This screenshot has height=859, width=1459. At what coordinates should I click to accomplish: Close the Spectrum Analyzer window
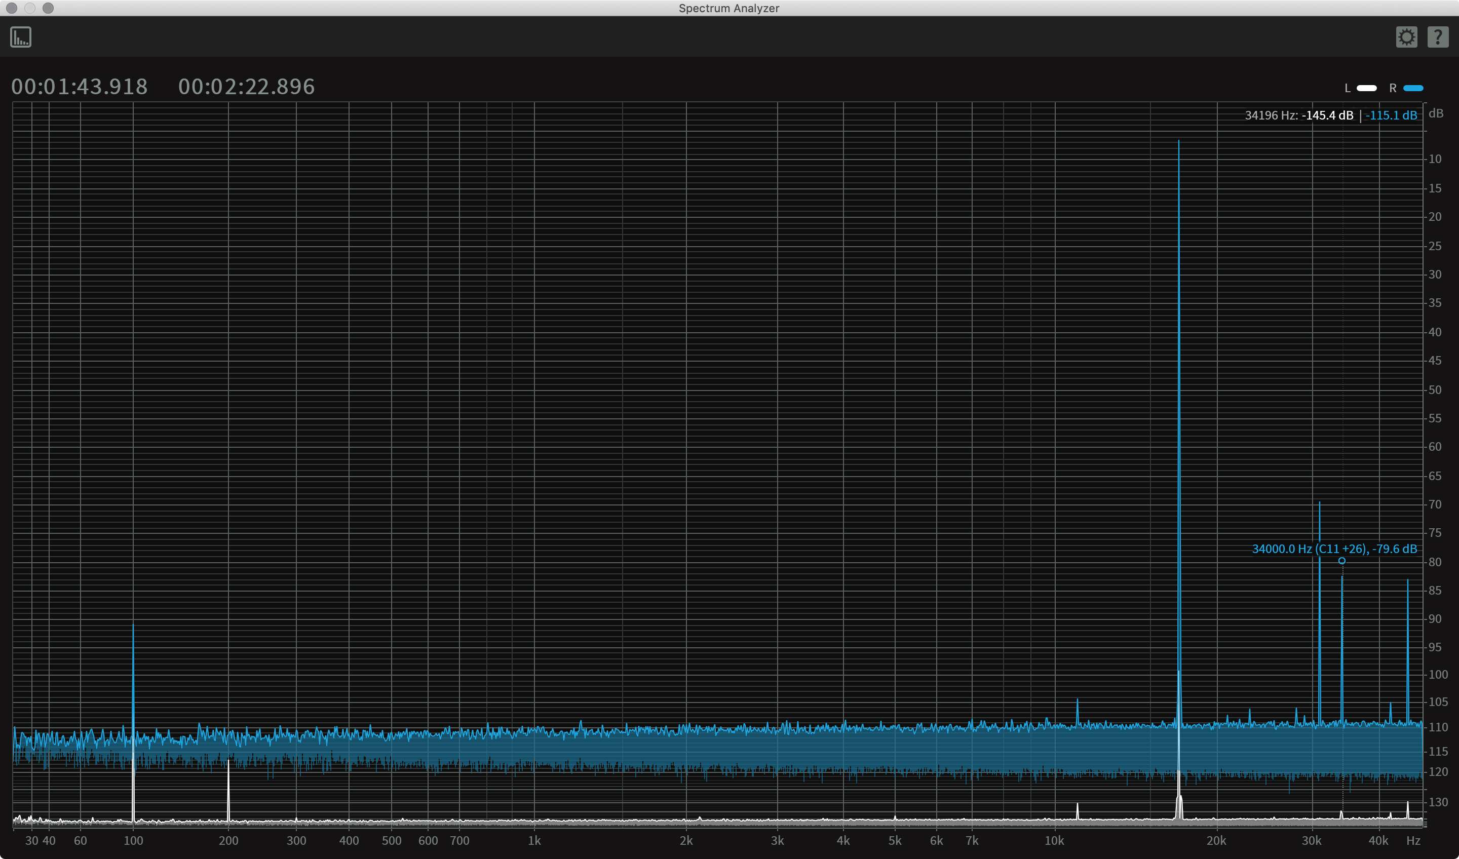(x=12, y=8)
